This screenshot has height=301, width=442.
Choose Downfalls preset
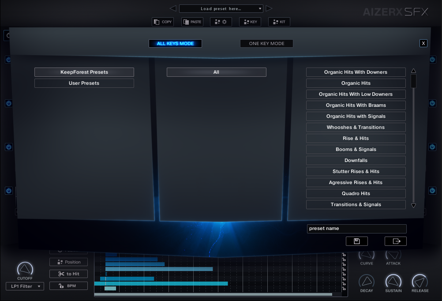(356, 160)
